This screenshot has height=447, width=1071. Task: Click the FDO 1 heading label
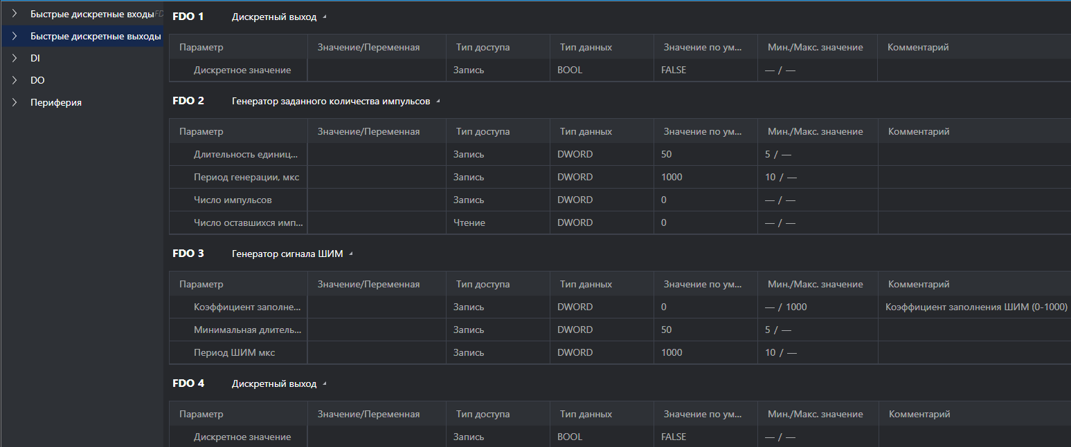(188, 17)
